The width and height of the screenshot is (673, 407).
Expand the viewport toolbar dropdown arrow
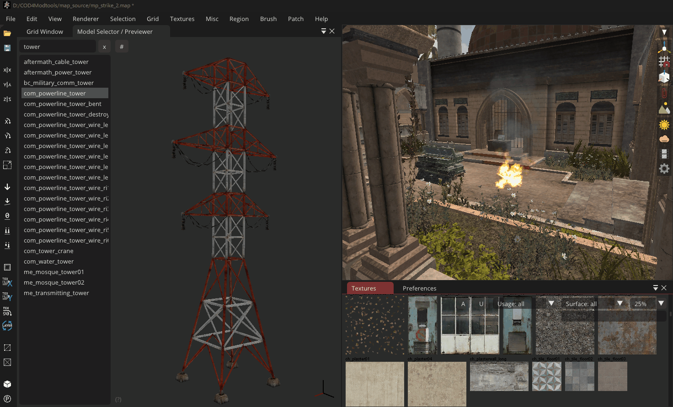click(x=664, y=32)
